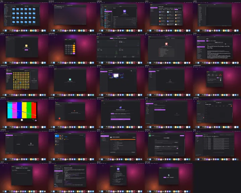Select the first tab in the clock window
241x193 pixels.
pyautogui.click(x=18, y=168)
